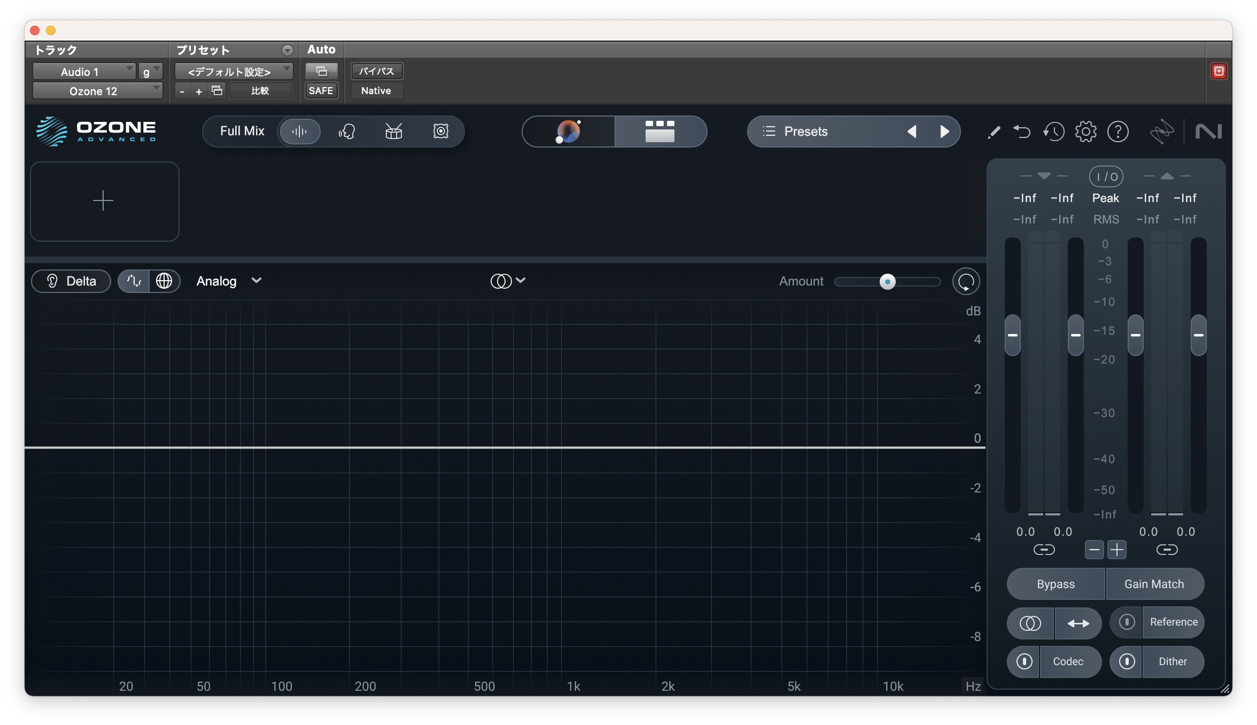This screenshot has height=725, width=1257.
Task: Select the bass stem focus icon
Action: [440, 132]
